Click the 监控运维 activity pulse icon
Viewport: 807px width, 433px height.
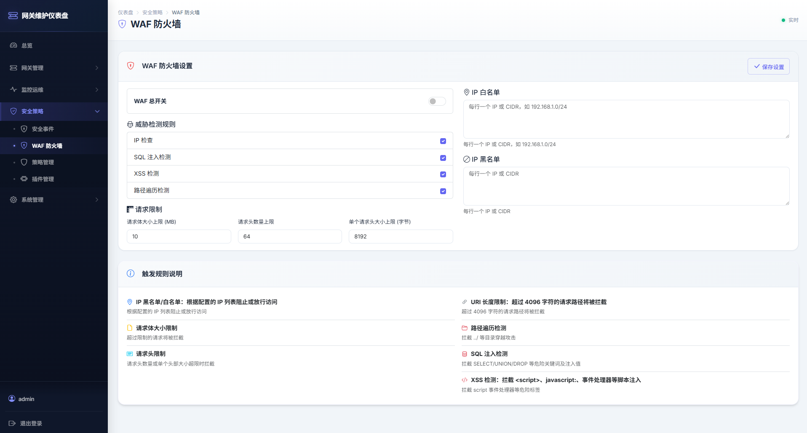click(13, 89)
